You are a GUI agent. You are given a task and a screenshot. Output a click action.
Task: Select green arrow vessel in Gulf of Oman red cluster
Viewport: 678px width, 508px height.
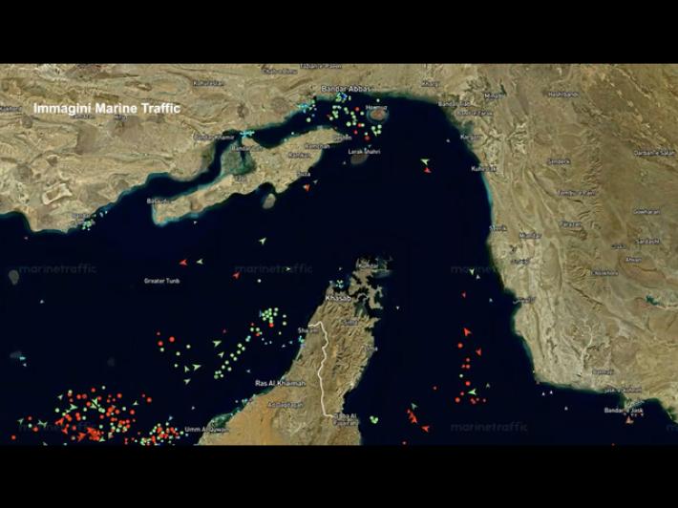(x=472, y=392)
